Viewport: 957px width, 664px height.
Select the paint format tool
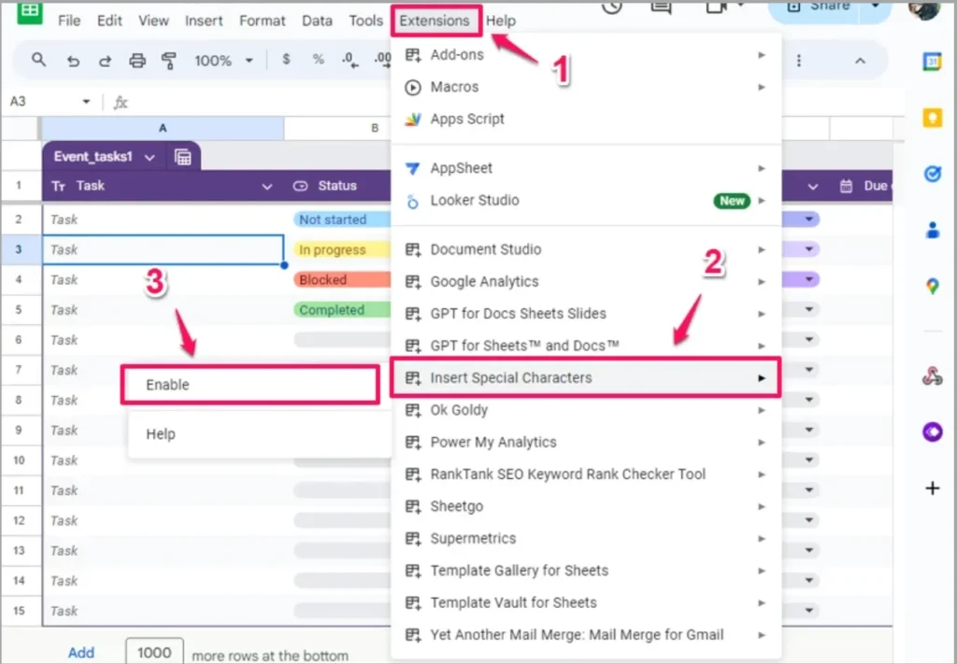tap(168, 61)
